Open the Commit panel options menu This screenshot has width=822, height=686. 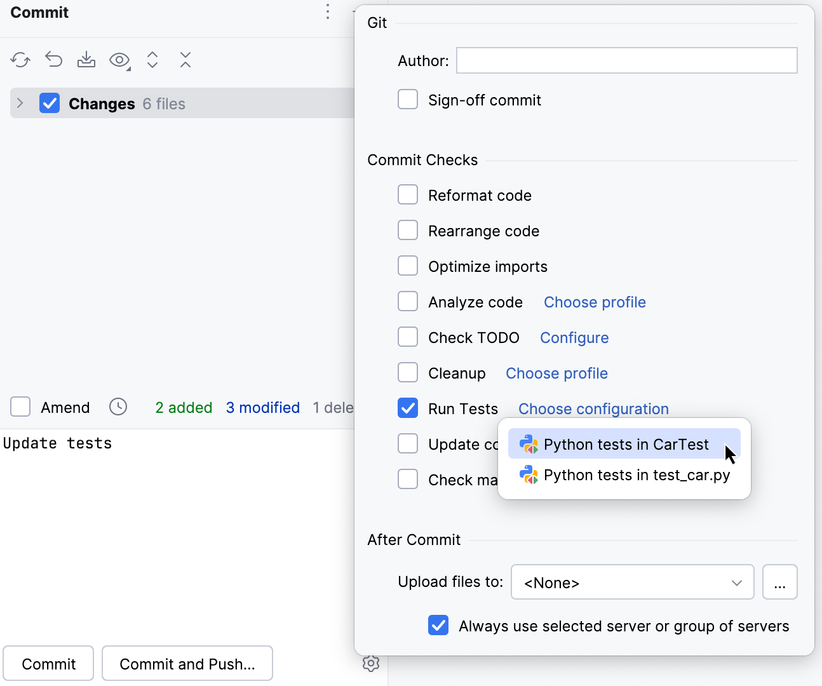click(327, 11)
